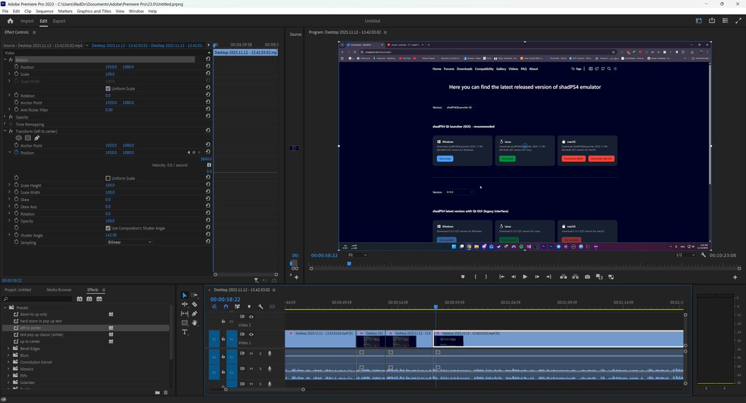Screen dimensions: 746x403
Task: Open Fit zoom level dropdown
Action: 356,255
